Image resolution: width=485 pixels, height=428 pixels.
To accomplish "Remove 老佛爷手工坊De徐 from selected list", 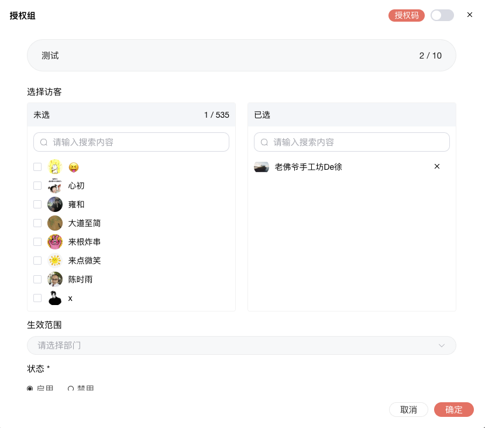I will (436, 167).
